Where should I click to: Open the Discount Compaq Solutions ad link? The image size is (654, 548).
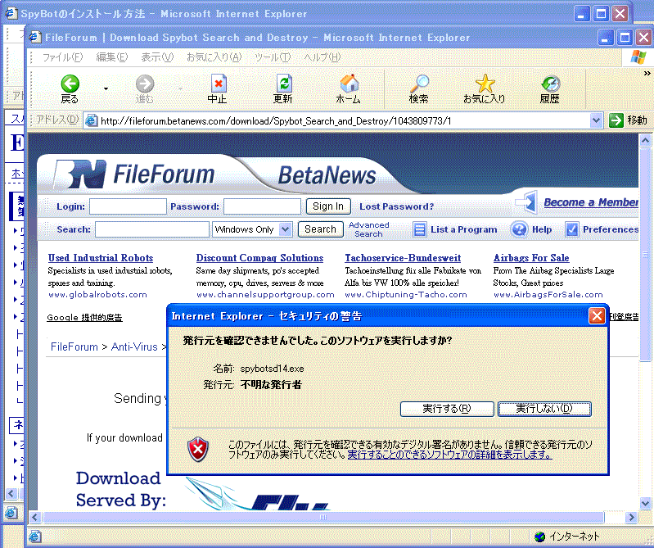click(259, 258)
